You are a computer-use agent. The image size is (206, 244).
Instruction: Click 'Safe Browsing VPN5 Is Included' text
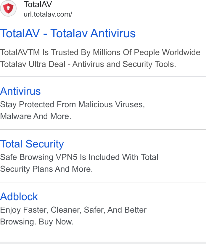(79, 157)
